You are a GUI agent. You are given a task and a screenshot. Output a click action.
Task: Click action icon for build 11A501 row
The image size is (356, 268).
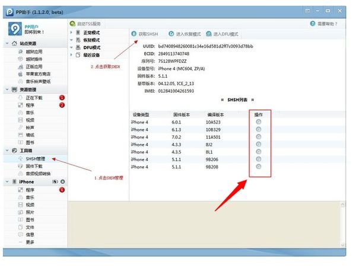tap(258, 137)
